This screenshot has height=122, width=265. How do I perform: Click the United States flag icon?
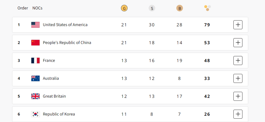point(35,25)
